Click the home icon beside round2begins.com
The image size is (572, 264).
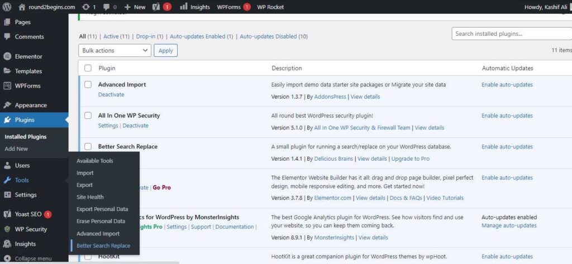(x=22, y=7)
